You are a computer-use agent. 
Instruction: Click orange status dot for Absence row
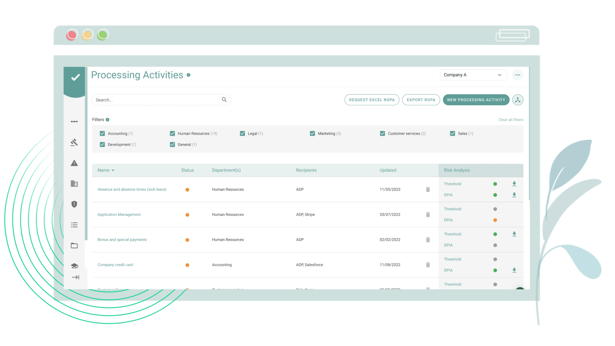pos(187,190)
